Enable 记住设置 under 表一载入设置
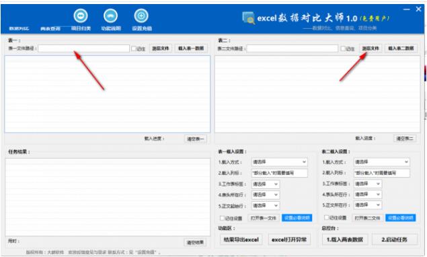The width and height of the screenshot is (427, 257). 222,218
